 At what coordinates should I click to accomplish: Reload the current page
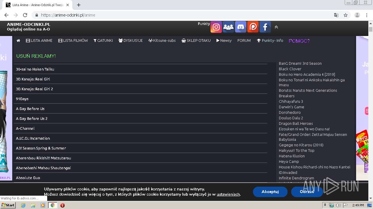point(25,15)
